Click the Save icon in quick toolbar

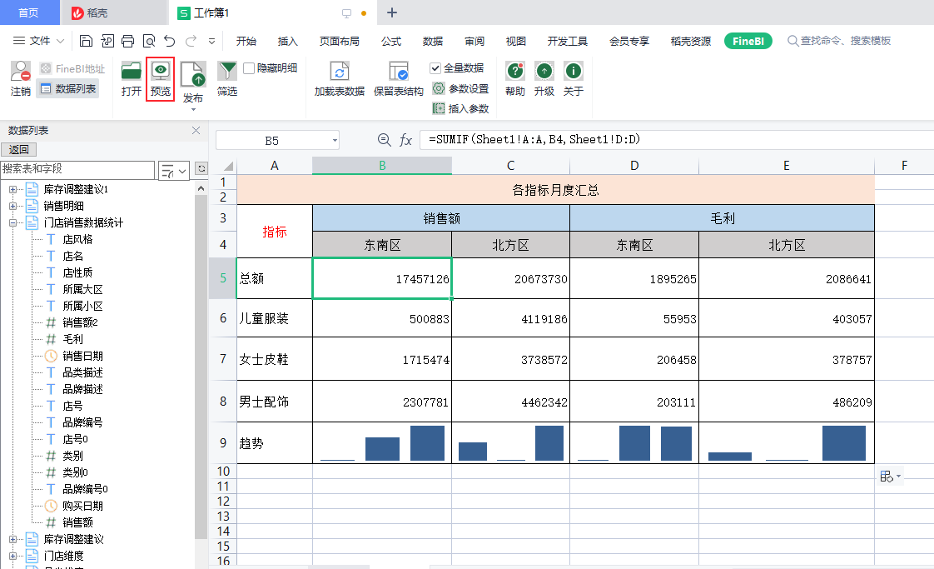coord(86,41)
